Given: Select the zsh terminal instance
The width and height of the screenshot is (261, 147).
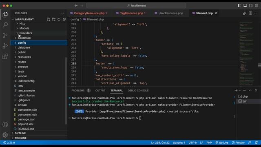Looking at the screenshot, I should coord(248,101).
